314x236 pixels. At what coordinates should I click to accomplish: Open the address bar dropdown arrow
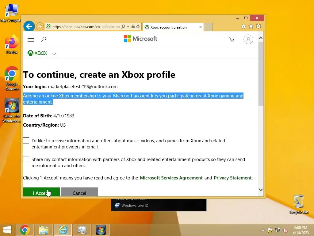click(x=128, y=26)
